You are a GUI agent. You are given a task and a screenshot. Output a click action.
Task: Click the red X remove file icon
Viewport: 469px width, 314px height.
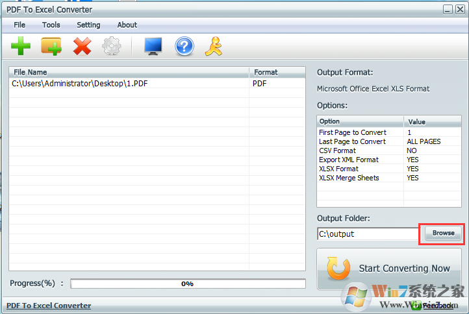[x=82, y=46]
